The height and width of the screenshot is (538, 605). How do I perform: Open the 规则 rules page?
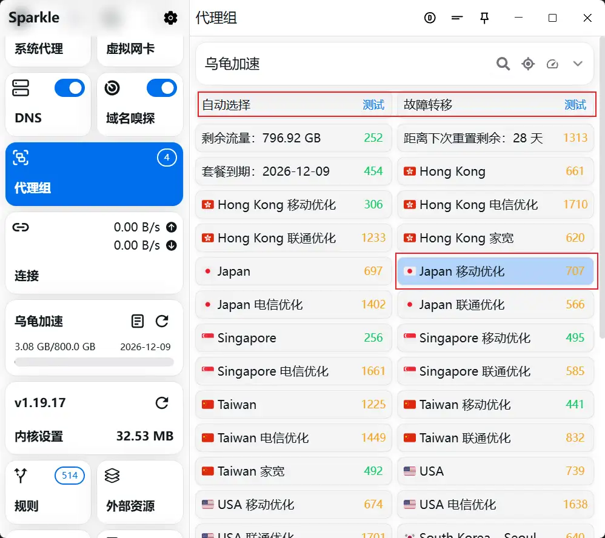48,491
